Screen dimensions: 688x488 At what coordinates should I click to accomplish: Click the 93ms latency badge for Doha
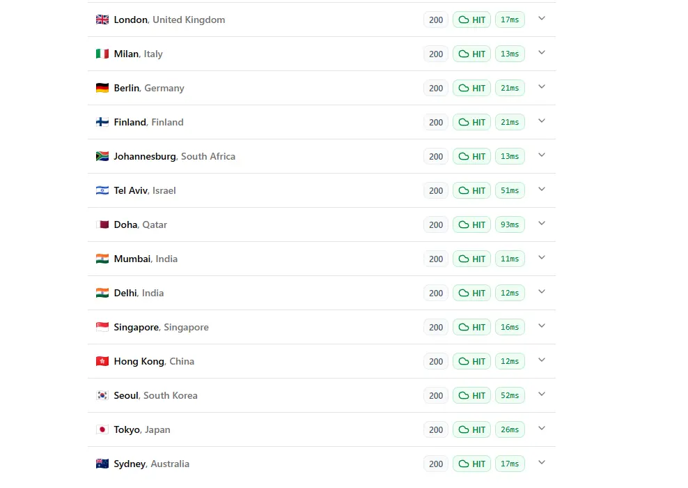tap(510, 224)
